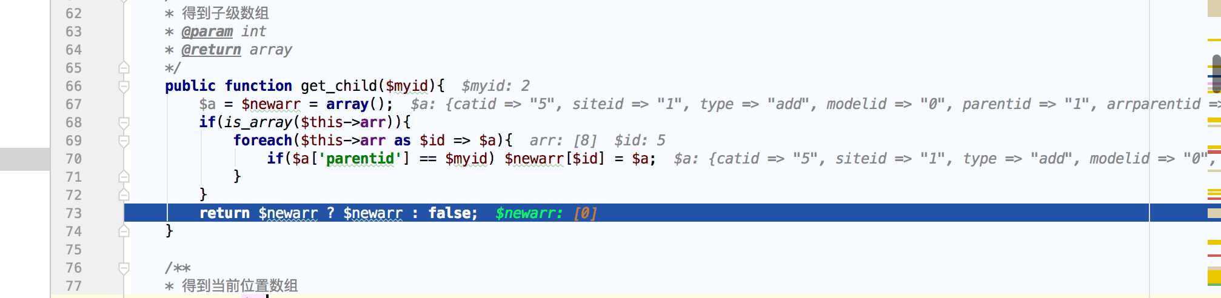Click the is_array call on line 68
The height and width of the screenshot is (298, 1221).
pos(258,122)
